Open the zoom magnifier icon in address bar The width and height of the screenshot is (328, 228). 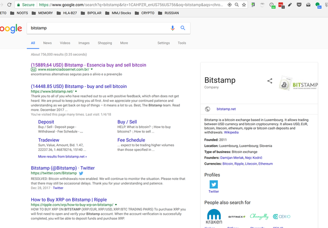coord(237,5)
